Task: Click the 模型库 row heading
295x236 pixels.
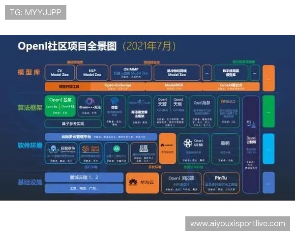Action: click(x=29, y=72)
